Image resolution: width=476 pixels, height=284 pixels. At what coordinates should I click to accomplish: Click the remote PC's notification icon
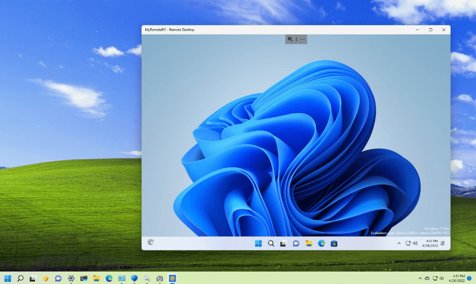coord(443,243)
